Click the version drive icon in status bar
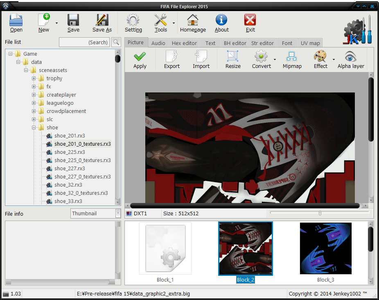 [x=6, y=294]
